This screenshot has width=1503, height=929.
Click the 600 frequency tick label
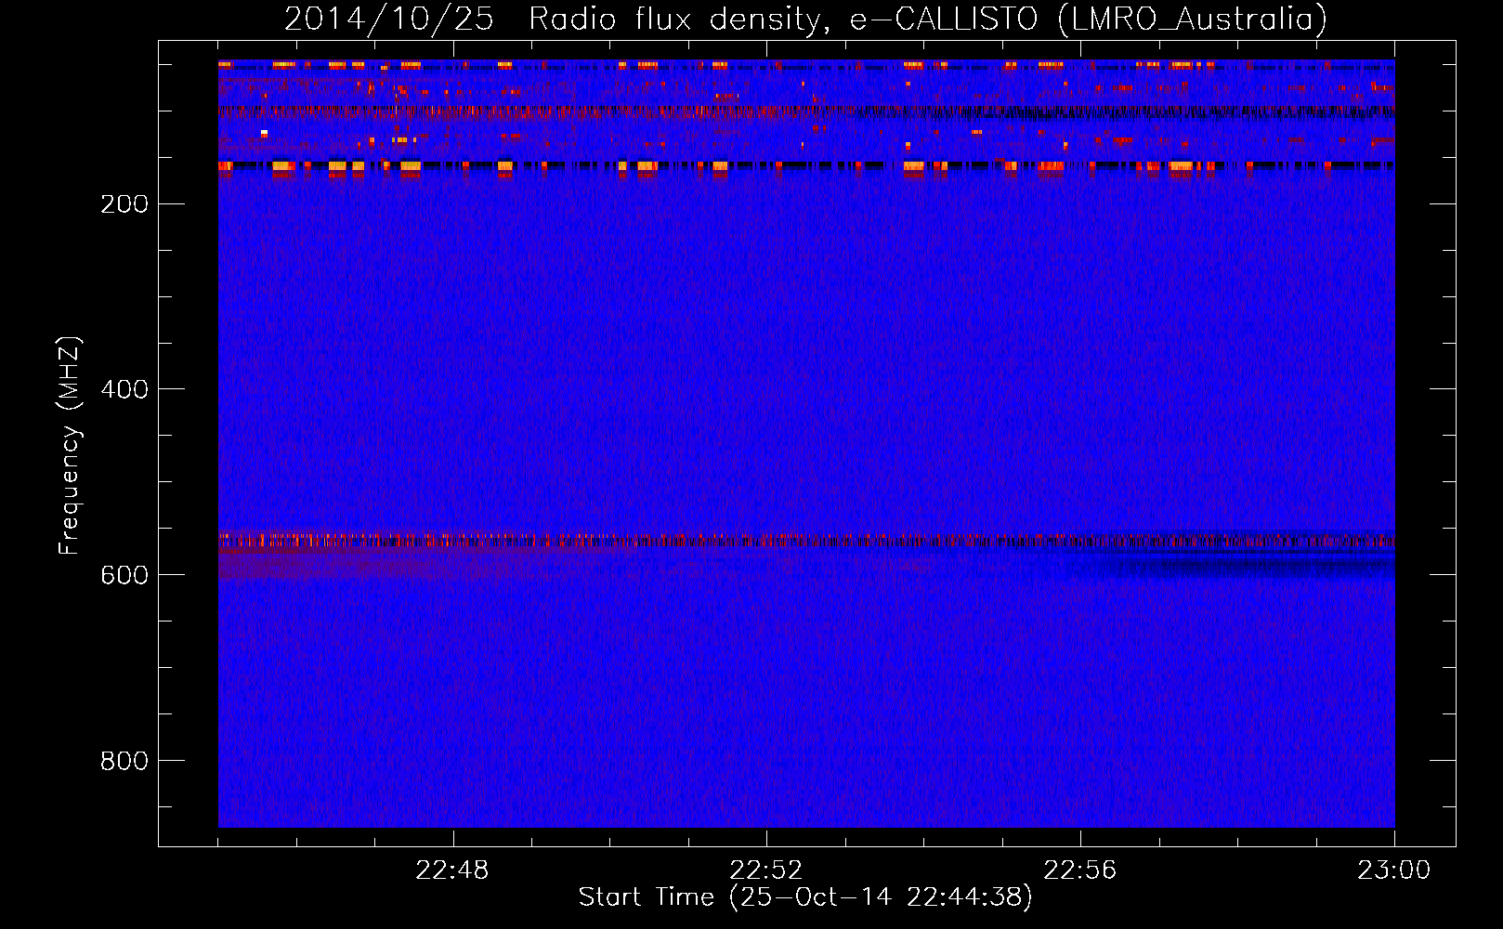pos(124,575)
